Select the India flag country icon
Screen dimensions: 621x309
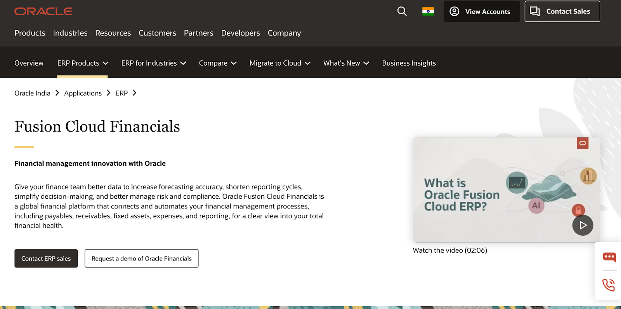[428, 11]
